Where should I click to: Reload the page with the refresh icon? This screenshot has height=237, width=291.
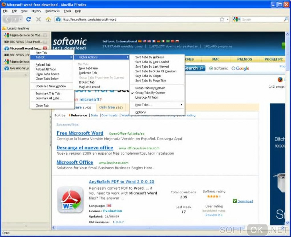coord(29,19)
